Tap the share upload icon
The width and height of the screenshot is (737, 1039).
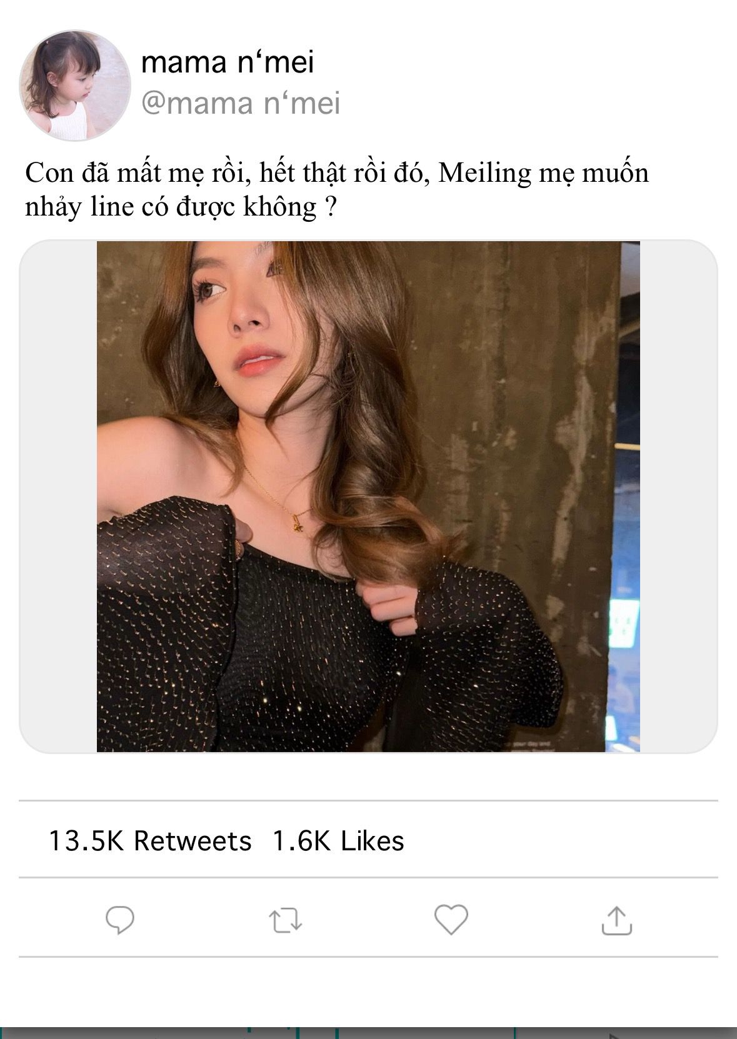point(616,920)
